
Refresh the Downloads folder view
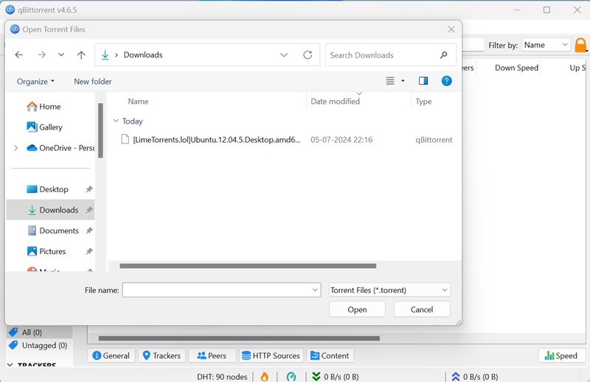pos(308,55)
